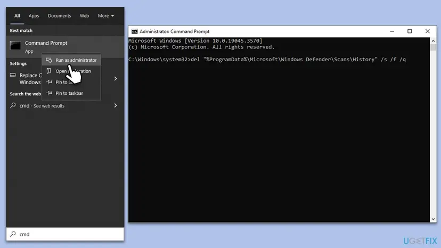Click the file location icon beside Open
This screenshot has width=441, height=248.
[49, 71]
